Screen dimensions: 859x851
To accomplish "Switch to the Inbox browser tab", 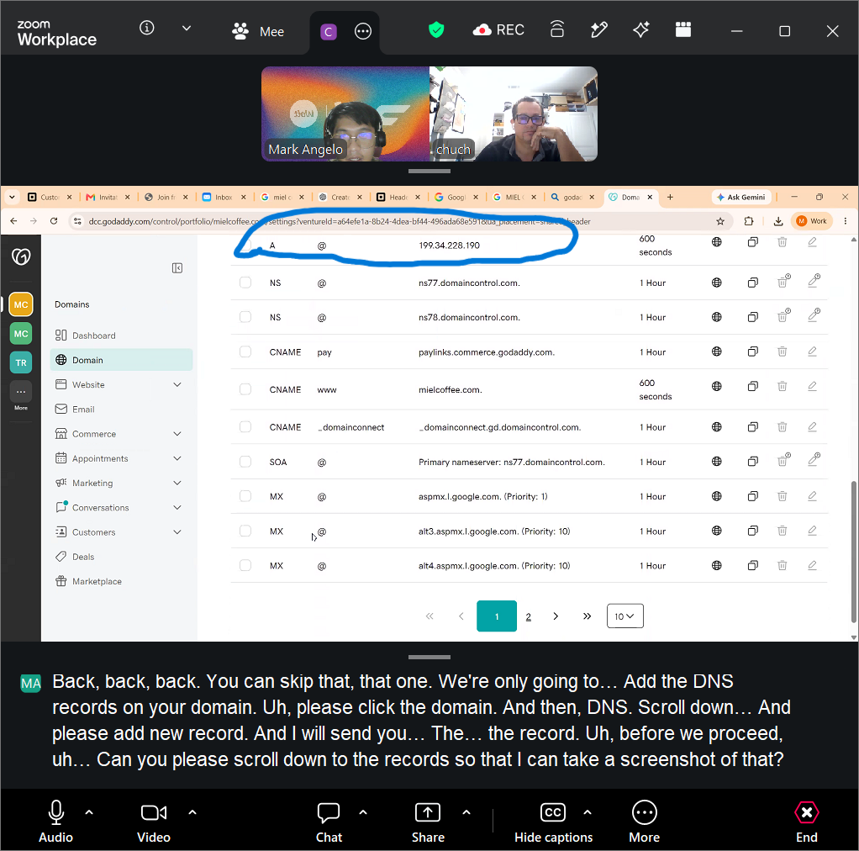I will (224, 198).
